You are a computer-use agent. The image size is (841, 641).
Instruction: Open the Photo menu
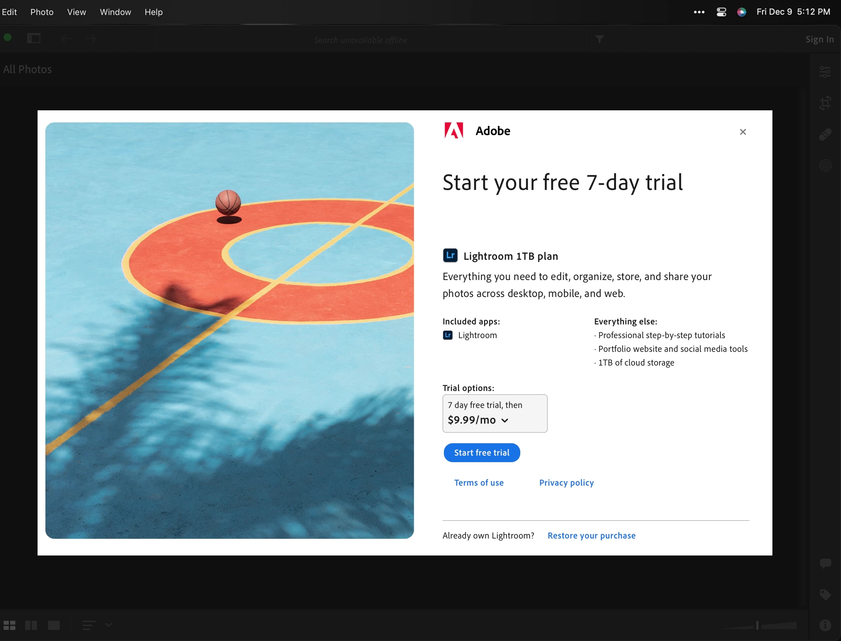(41, 12)
